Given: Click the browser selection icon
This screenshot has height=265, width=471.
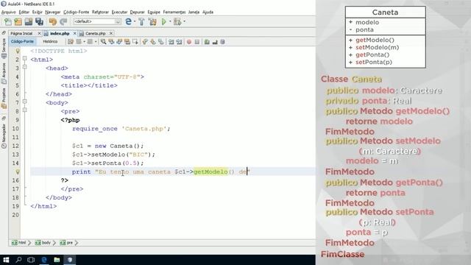Looking at the screenshot, I should coord(128,21).
